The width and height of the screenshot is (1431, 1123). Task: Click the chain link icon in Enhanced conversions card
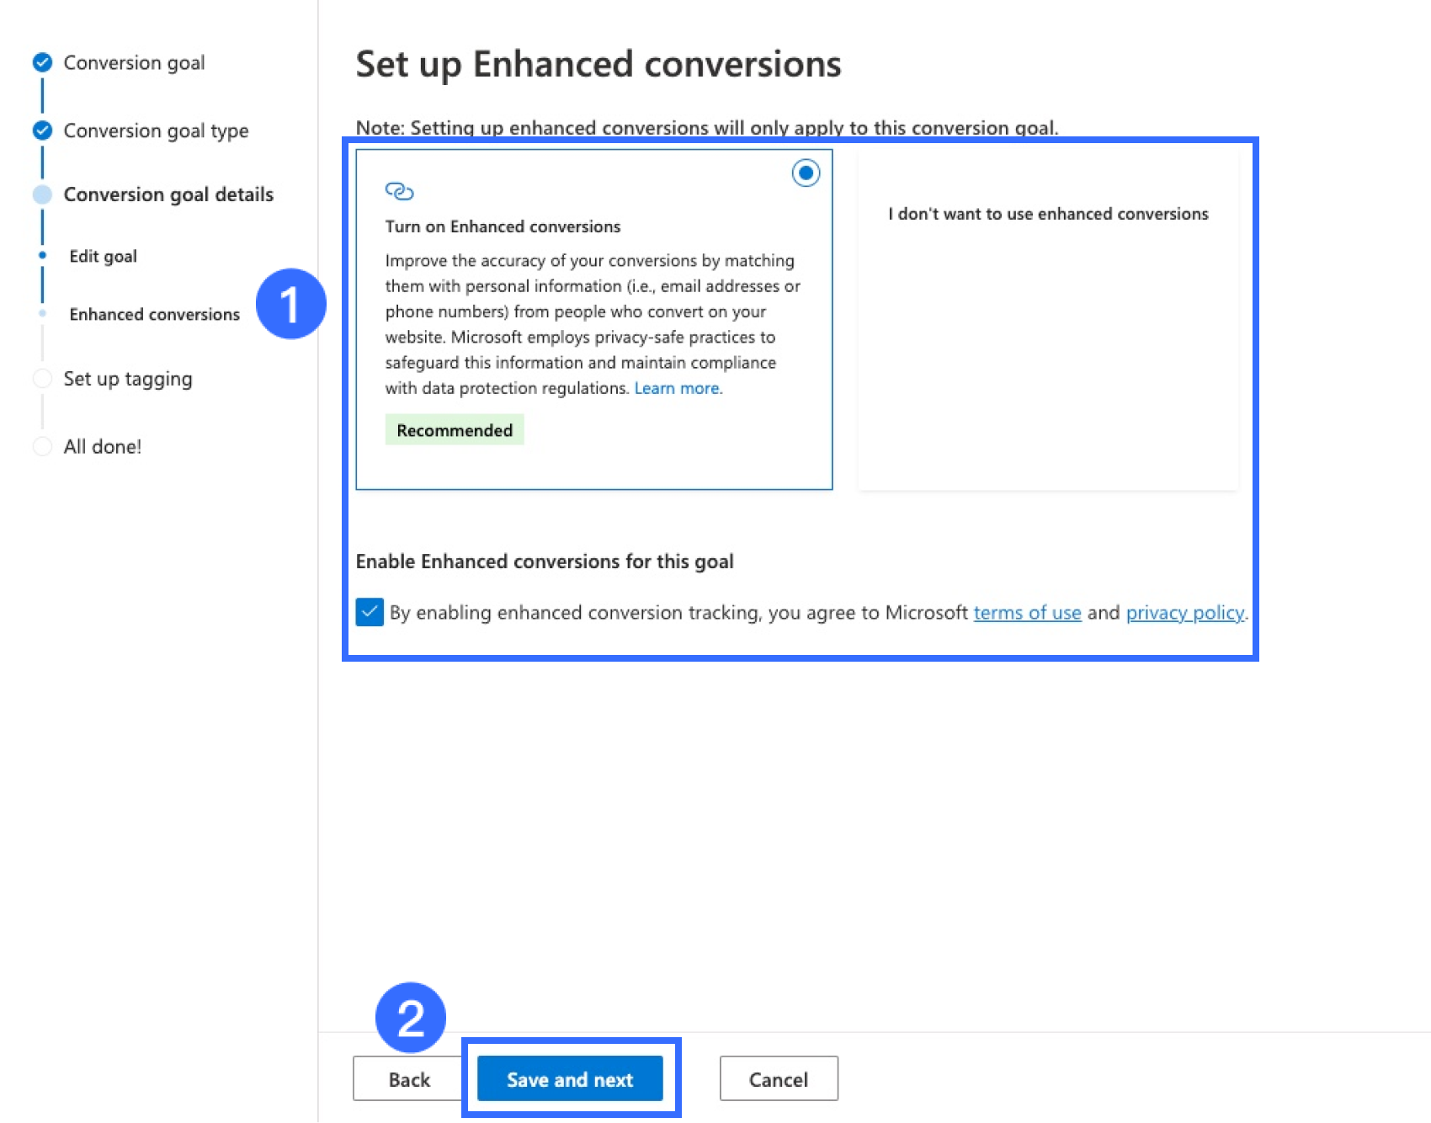(399, 192)
